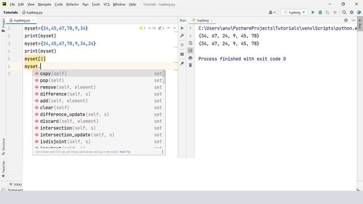This screenshot has height=204, width=363.
Task: Open the Code menu
Action: pos(58,4)
